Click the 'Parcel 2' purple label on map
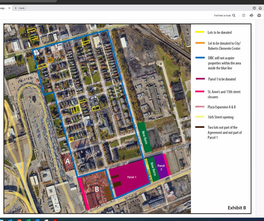264x221 pixels. pos(161,167)
